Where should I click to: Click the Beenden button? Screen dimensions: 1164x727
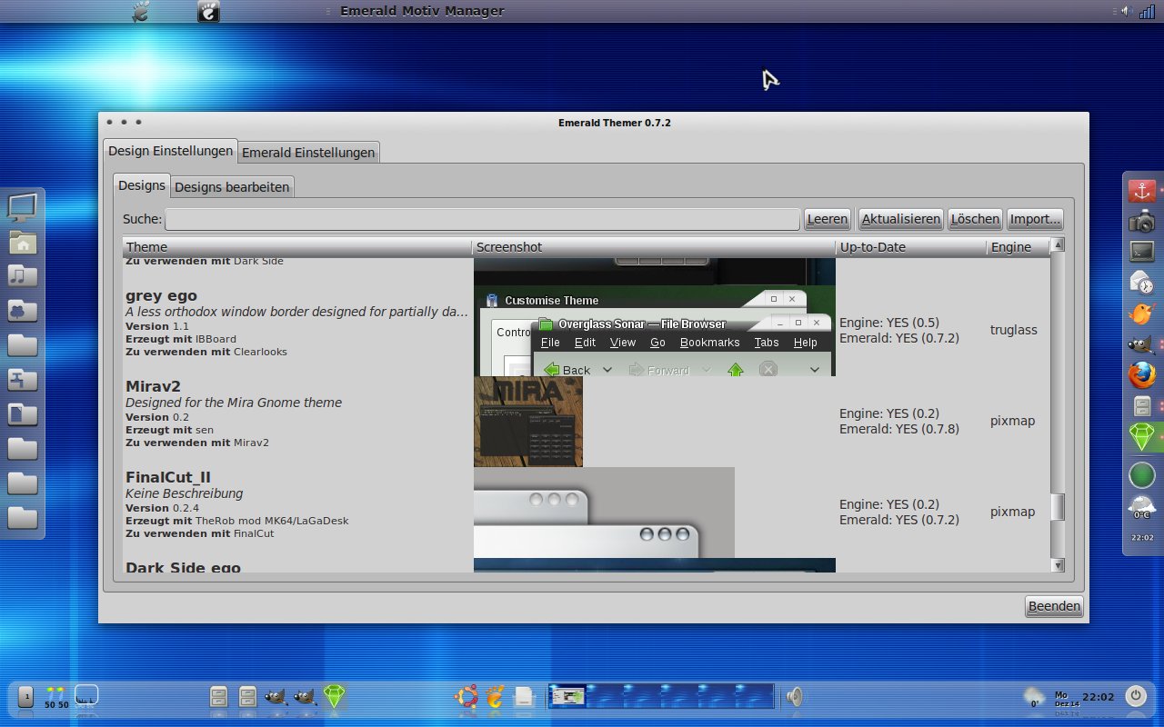click(1054, 606)
